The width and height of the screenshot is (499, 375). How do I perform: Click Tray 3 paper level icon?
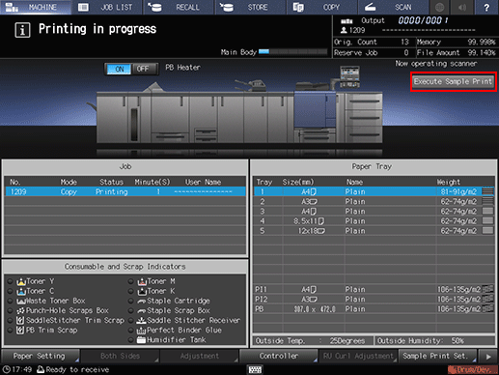tap(487, 211)
